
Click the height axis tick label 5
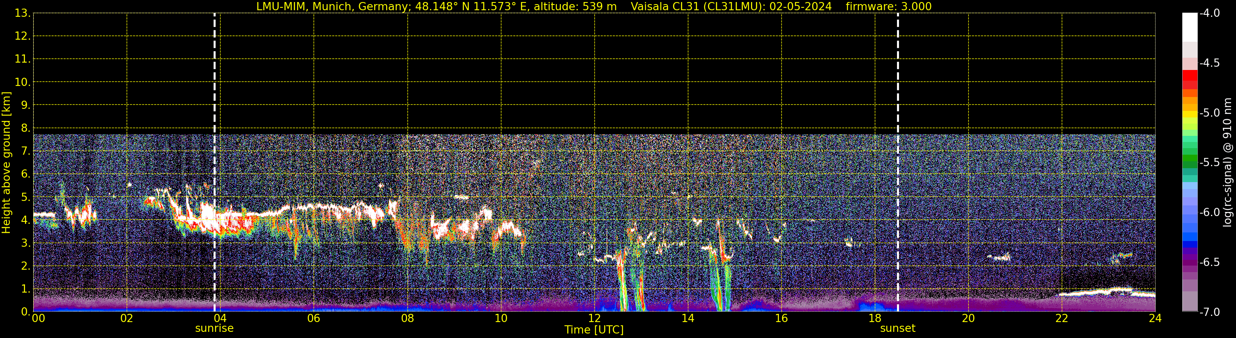tap(25, 197)
